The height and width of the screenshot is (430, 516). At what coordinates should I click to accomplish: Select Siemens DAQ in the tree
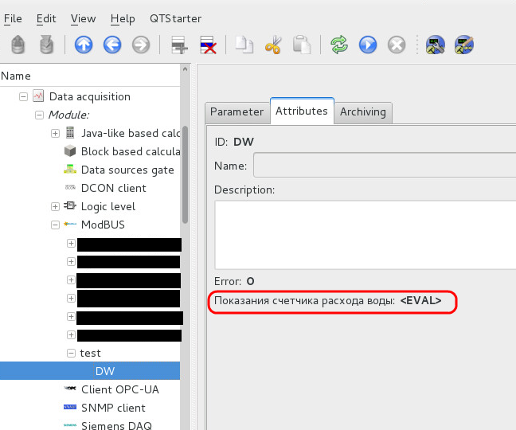pos(115,425)
